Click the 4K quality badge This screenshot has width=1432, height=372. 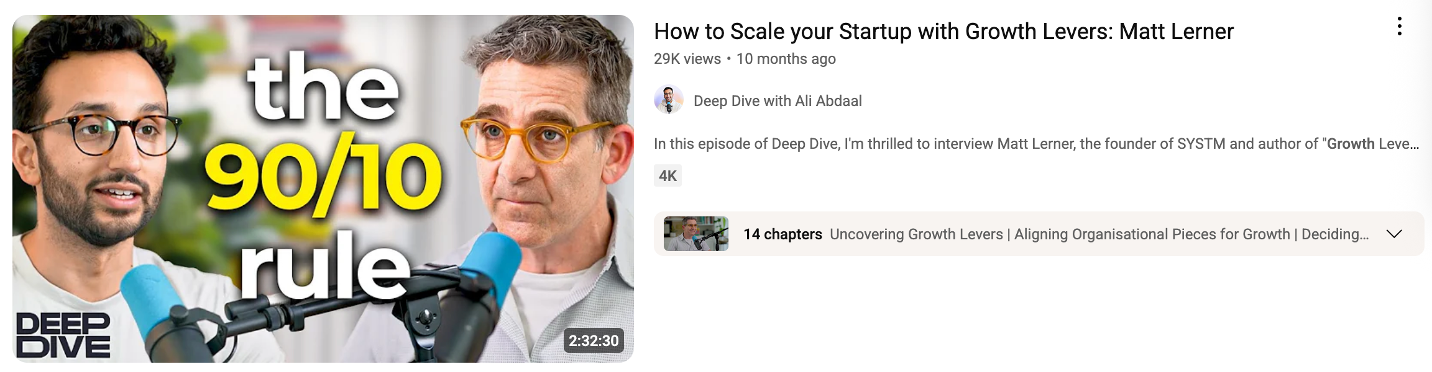668,175
